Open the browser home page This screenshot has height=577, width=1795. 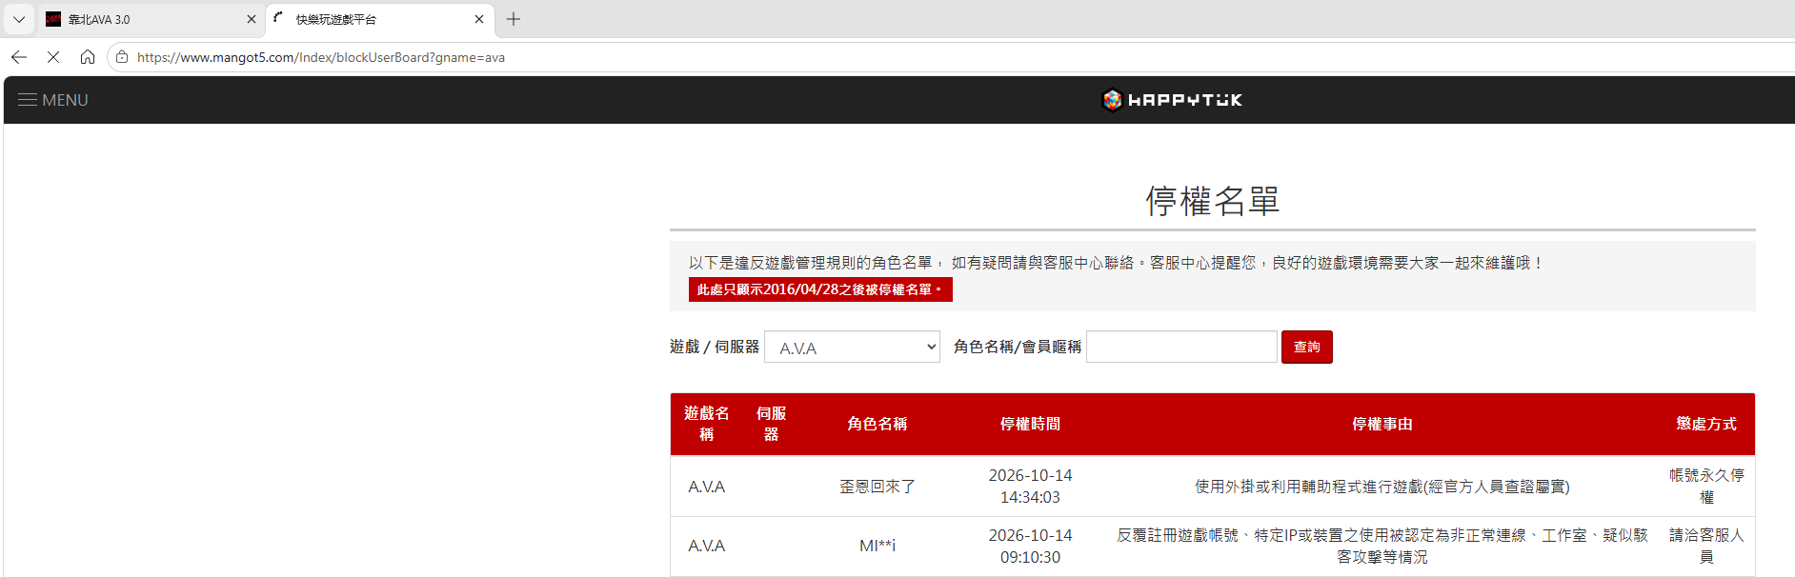pos(88,57)
